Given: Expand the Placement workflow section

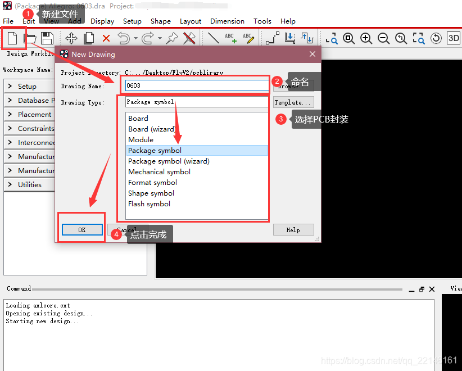Looking at the screenshot, I should [34, 115].
